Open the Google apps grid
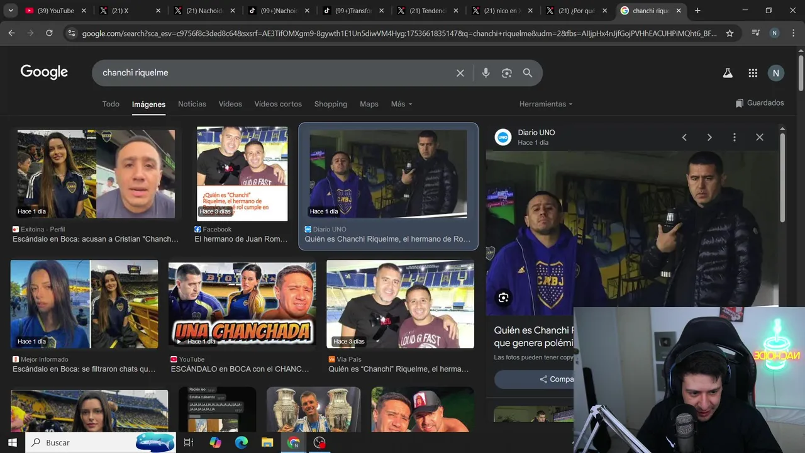Viewport: 805px width, 453px height. click(x=753, y=73)
